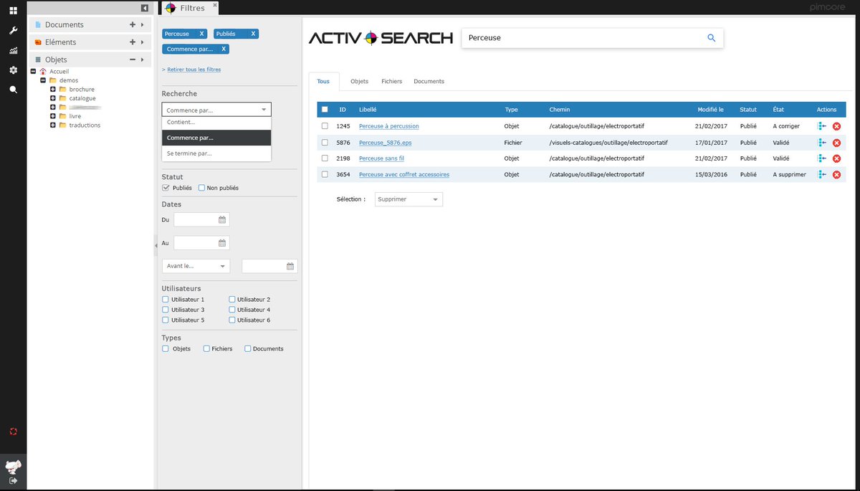Delete the Perceuse sans fil row
Screen dimensions: 860x491
(x=836, y=158)
